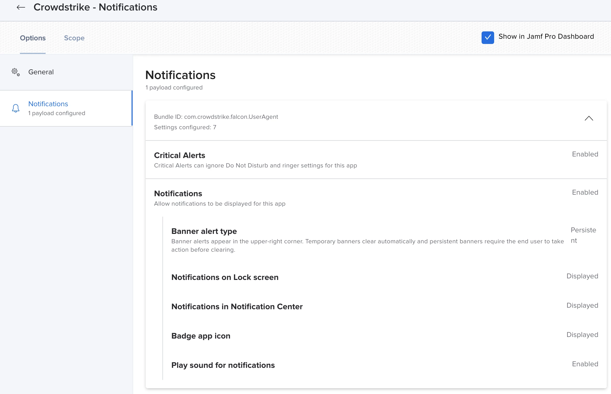Click the Notifications section heading
This screenshot has height=394, width=611.
coord(180,75)
